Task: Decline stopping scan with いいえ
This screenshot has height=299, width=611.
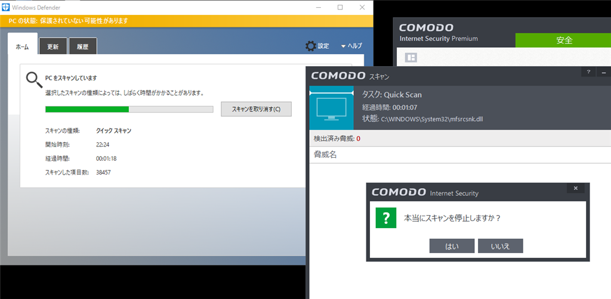Action: (x=501, y=246)
